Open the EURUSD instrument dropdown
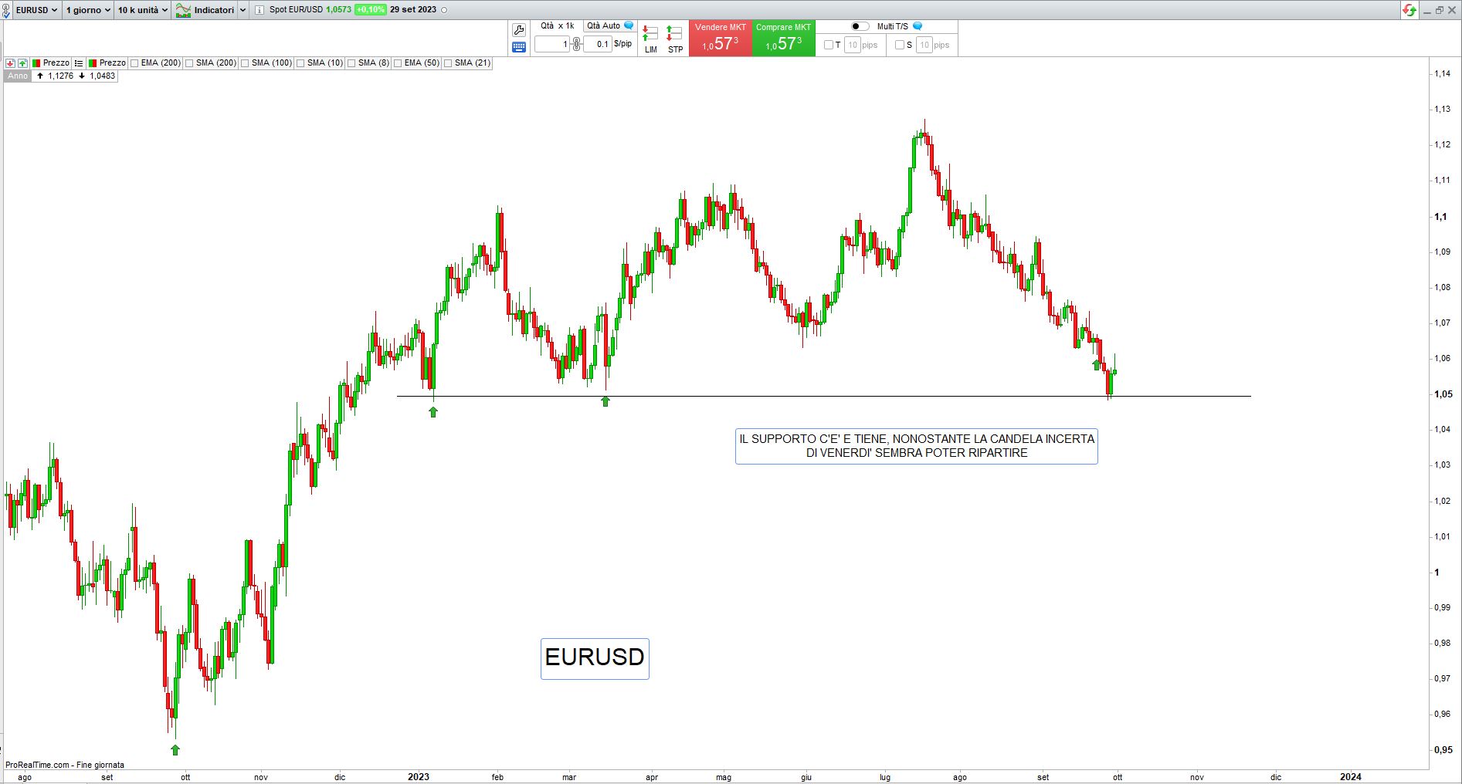The height and width of the screenshot is (784, 1462). (36, 10)
